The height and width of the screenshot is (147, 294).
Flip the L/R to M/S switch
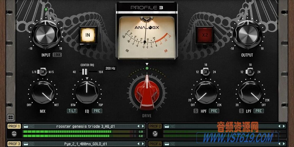(42, 72)
